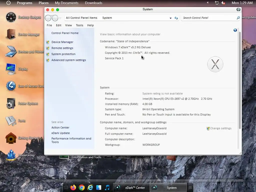Open Device Manager link in sidebar

(62, 42)
